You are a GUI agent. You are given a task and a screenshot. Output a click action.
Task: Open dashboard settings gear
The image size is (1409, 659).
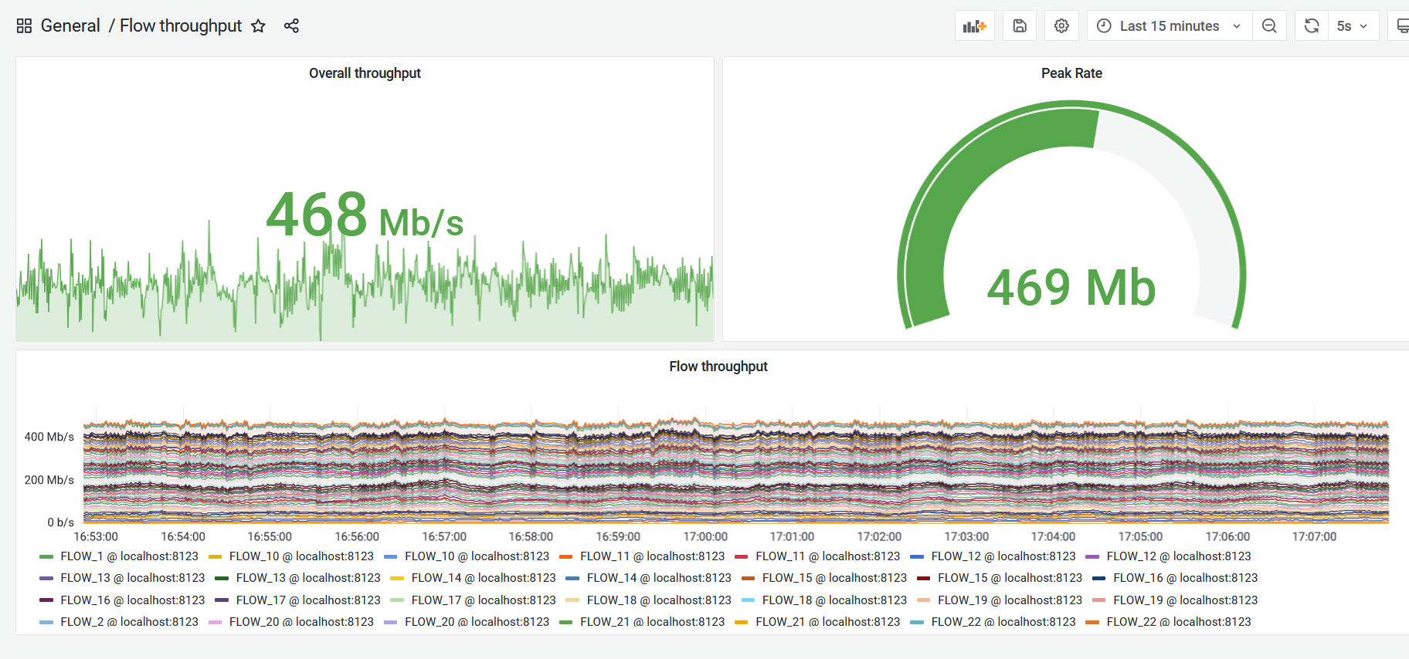point(1061,26)
